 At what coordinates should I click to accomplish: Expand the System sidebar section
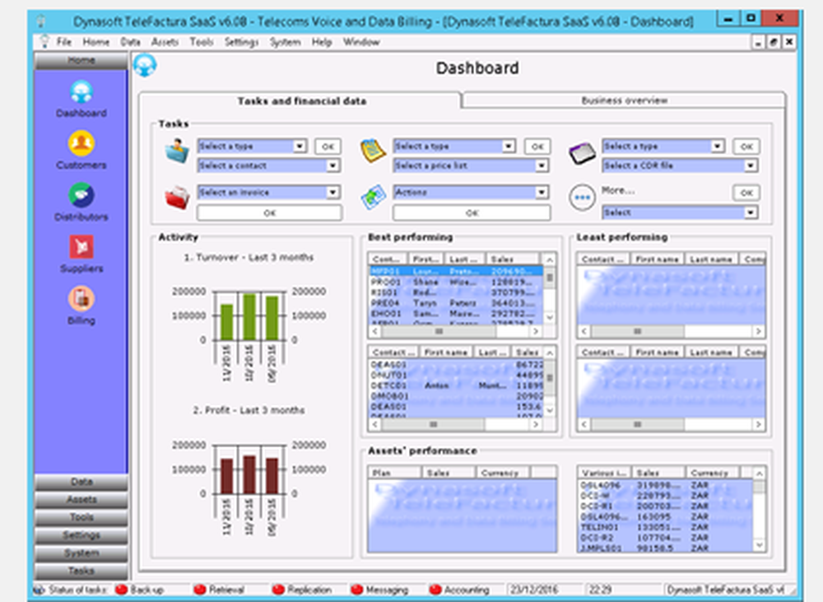coord(81,553)
